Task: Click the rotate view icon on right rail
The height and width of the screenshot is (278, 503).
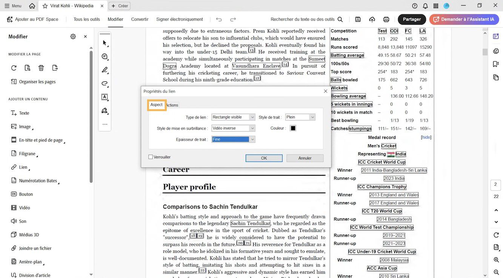Action: (x=496, y=235)
